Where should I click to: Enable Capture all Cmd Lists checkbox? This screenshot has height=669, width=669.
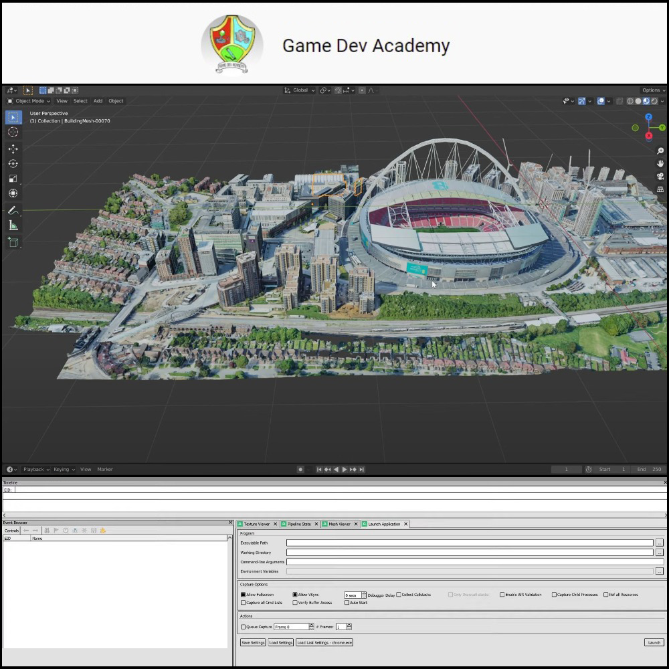pos(244,603)
